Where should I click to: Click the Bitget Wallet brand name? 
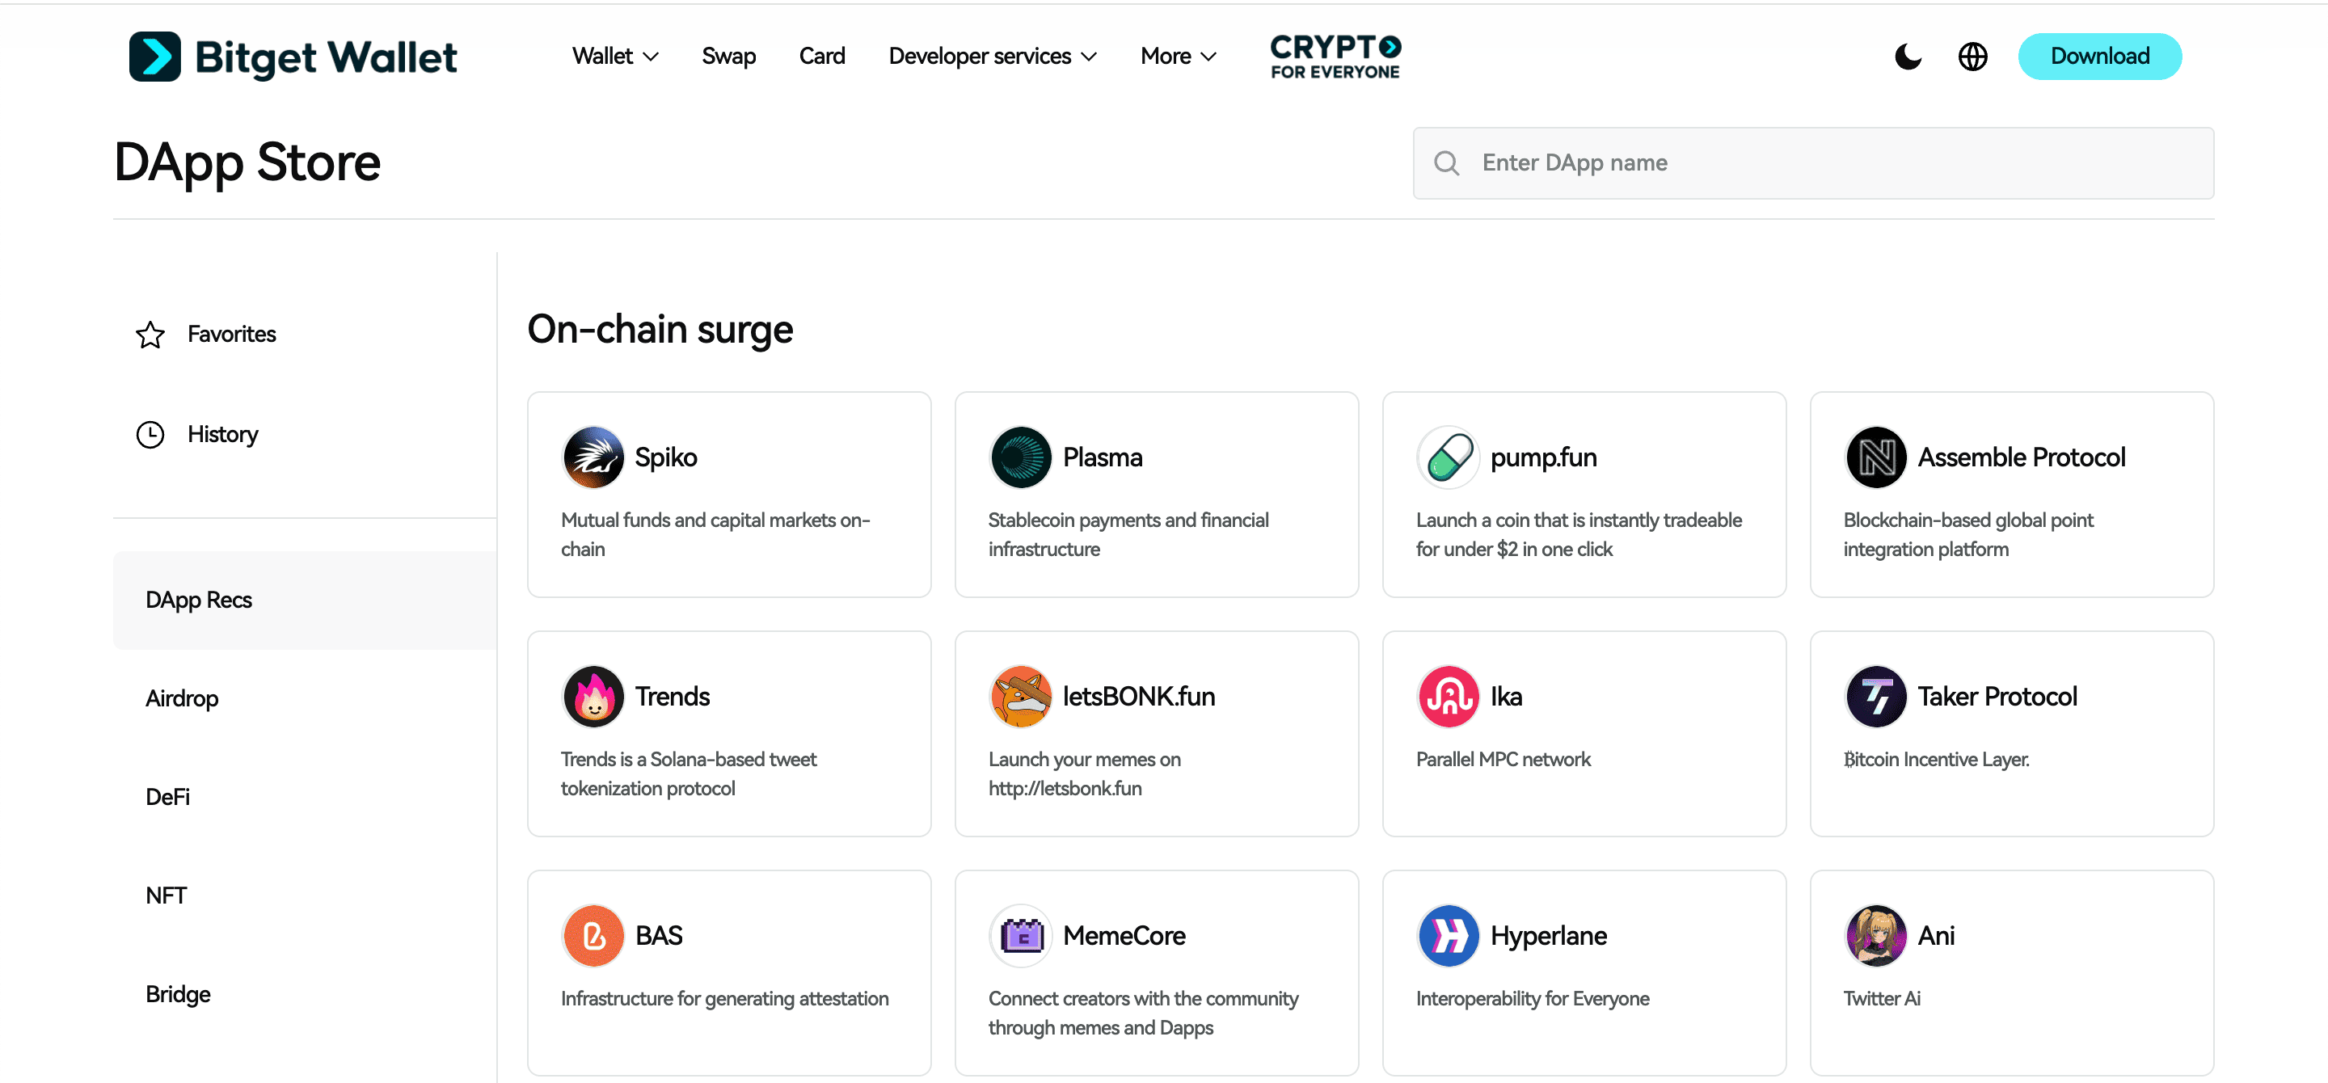pyautogui.click(x=325, y=58)
